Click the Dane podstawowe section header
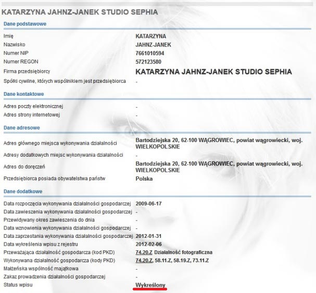 [25, 24]
